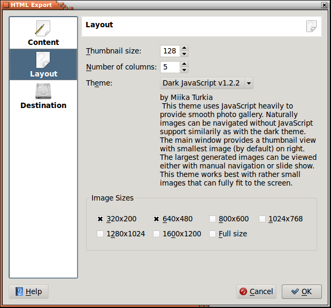Screen dimensions: 331x308
Task: Click the 'Theme:' label
Action: 99,83
